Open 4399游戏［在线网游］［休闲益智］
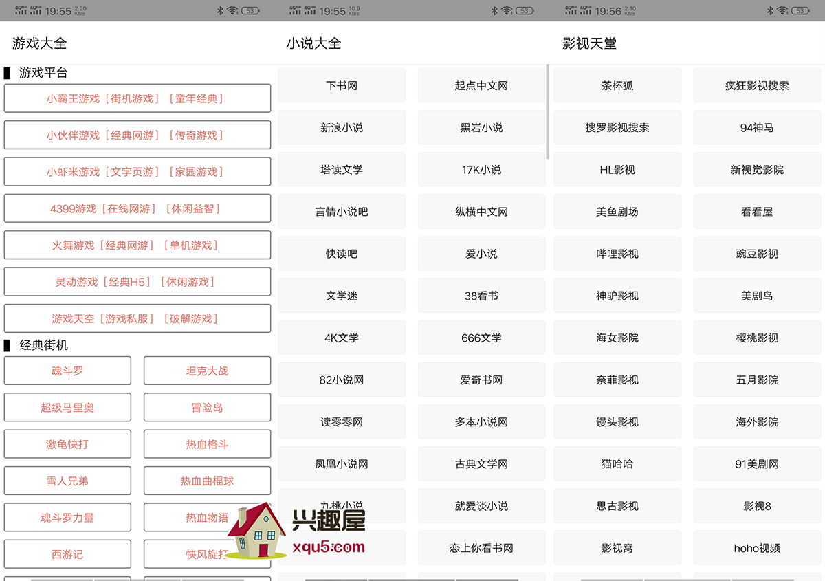This screenshot has width=825, height=581. pyautogui.click(x=137, y=208)
